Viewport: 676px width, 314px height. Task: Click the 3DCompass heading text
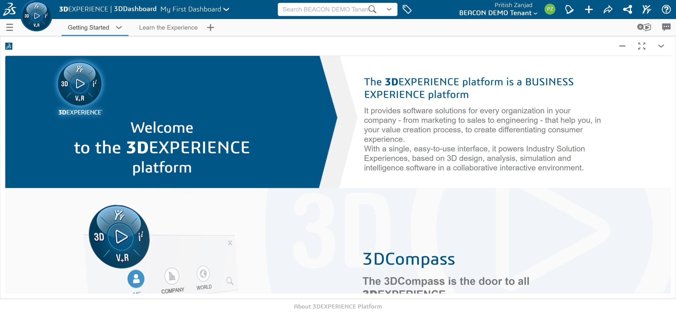click(x=409, y=259)
